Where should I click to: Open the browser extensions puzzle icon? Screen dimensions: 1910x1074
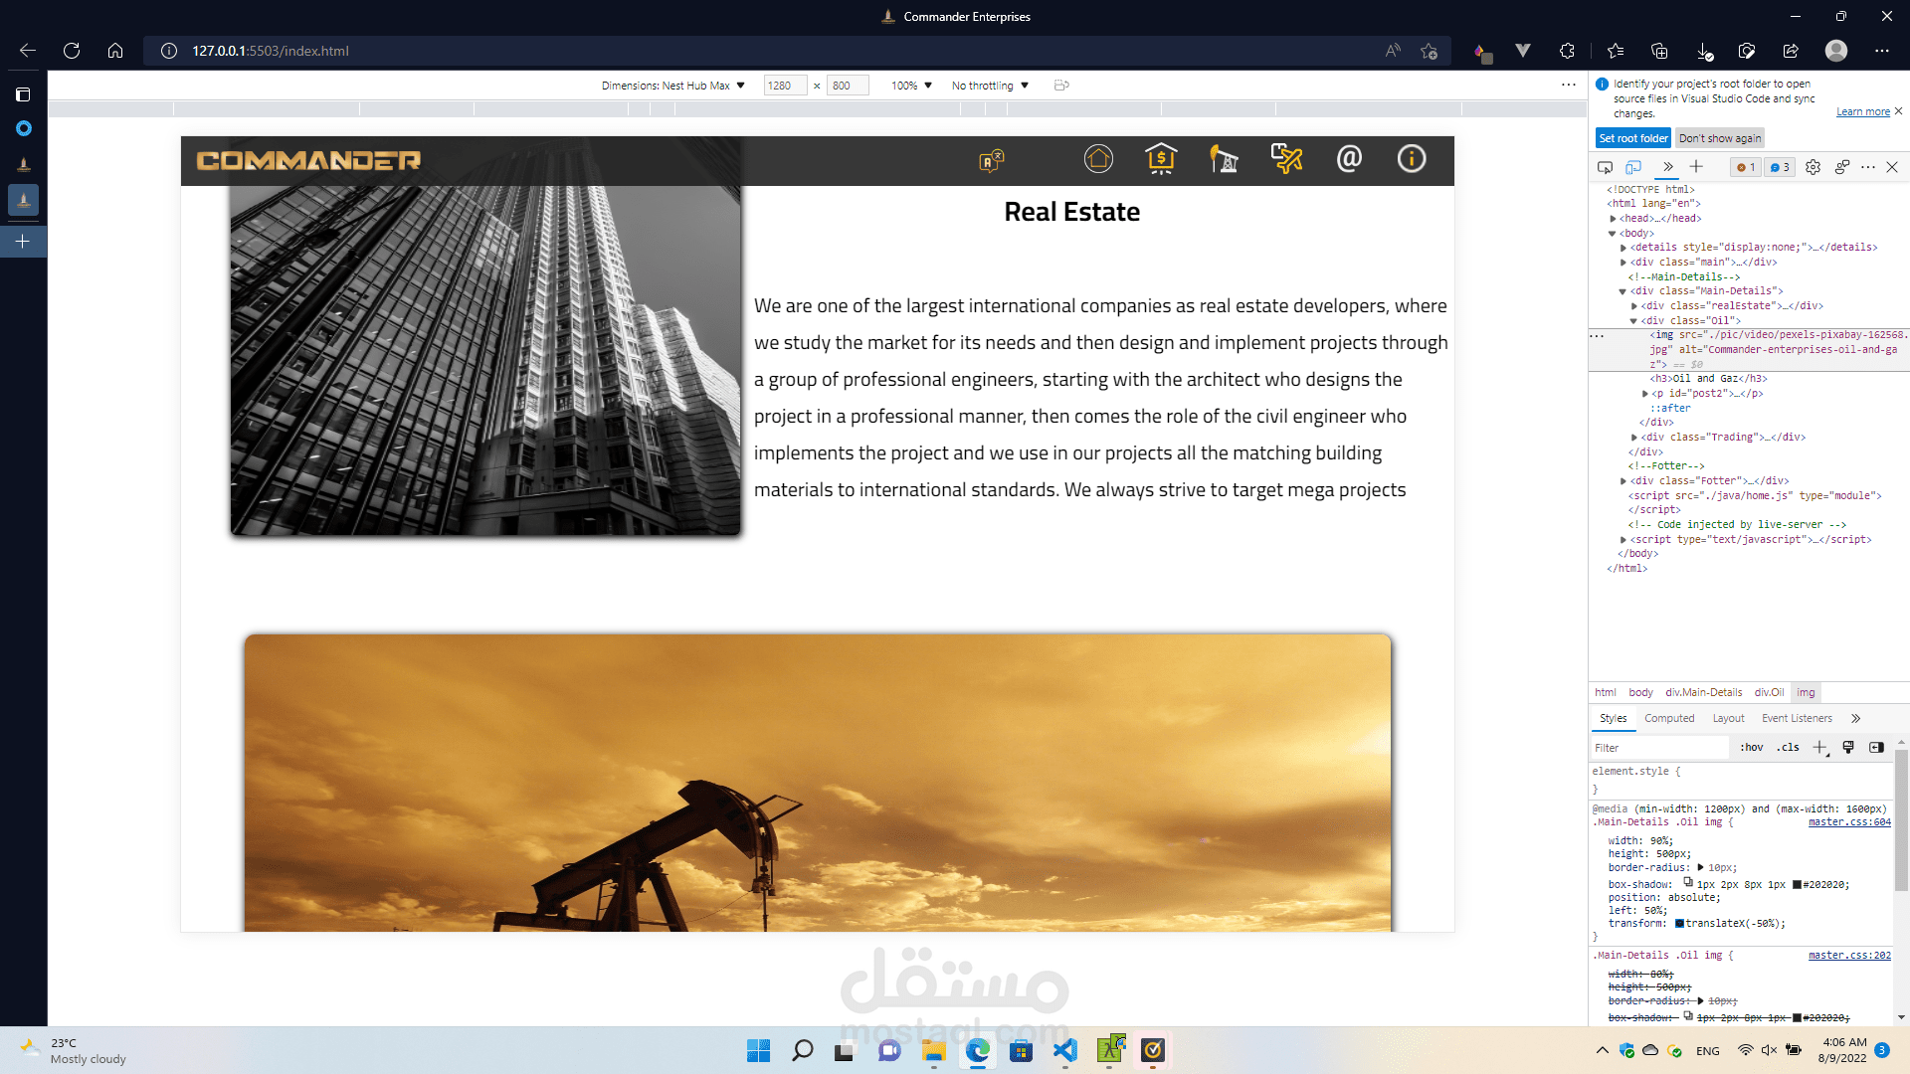coord(1567,51)
